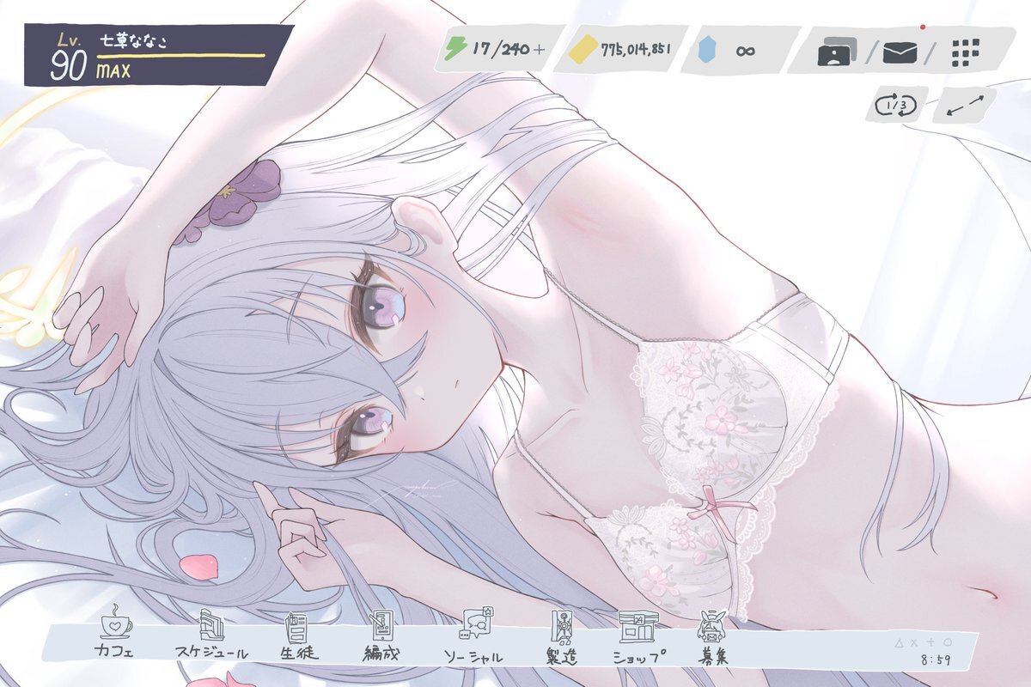The width and height of the screenshot is (1031, 687).
Task: Click the infinity pyroxene amount
Action: [746, 51]
